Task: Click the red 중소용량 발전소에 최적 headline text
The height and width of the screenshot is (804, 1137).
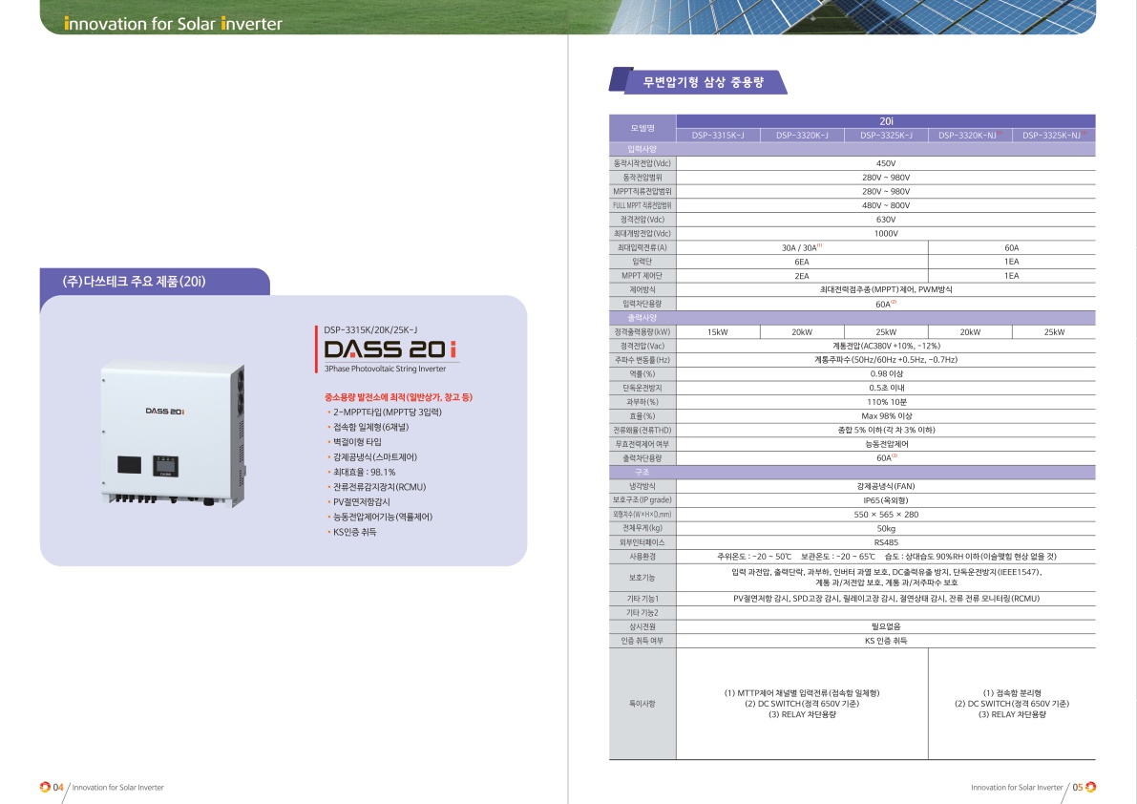Action: click(x=399, y=395)
